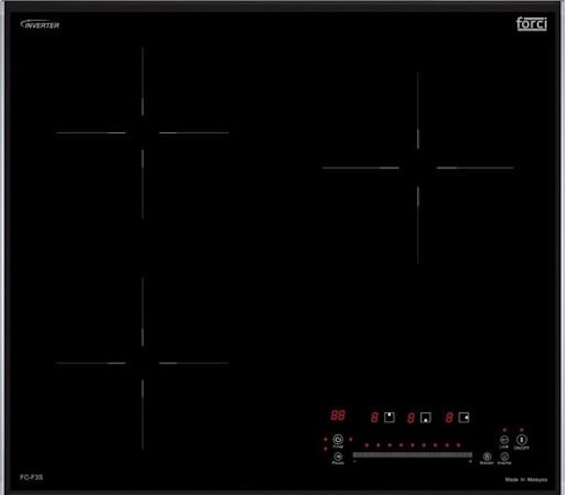This screenshot has height=495, width=565.
Task: Click the power level slider bar
Action: pos(412,455)
